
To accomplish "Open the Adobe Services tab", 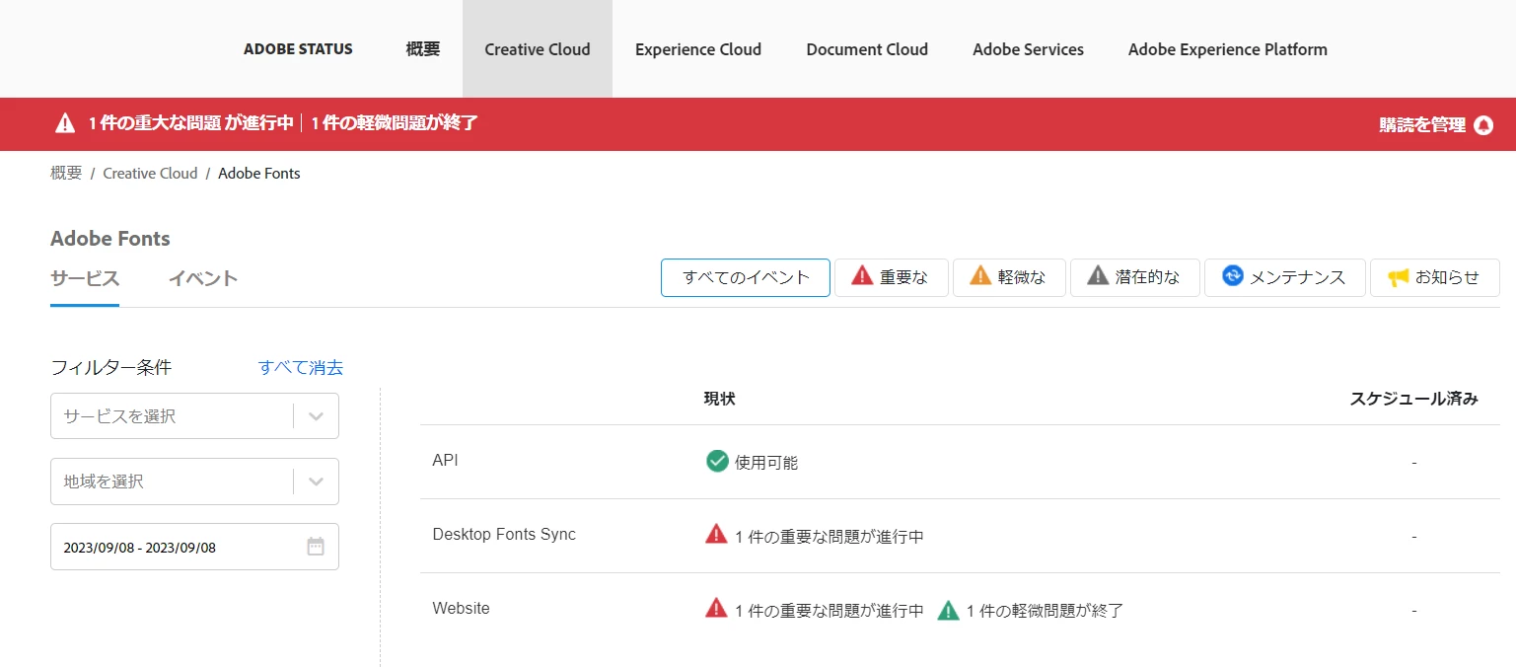I will coord(1028,49).
